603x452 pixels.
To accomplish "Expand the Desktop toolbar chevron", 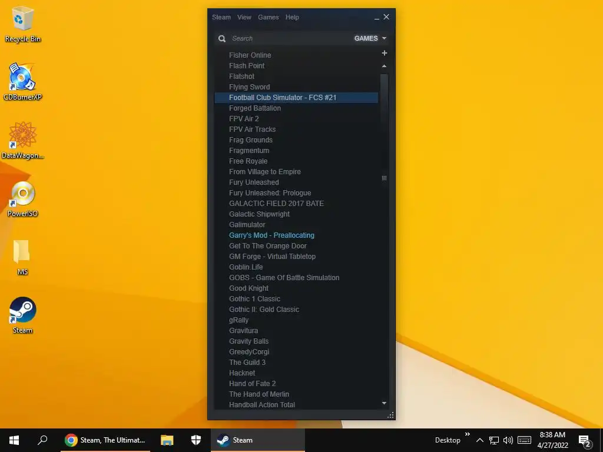I will (x=467, y=434).
